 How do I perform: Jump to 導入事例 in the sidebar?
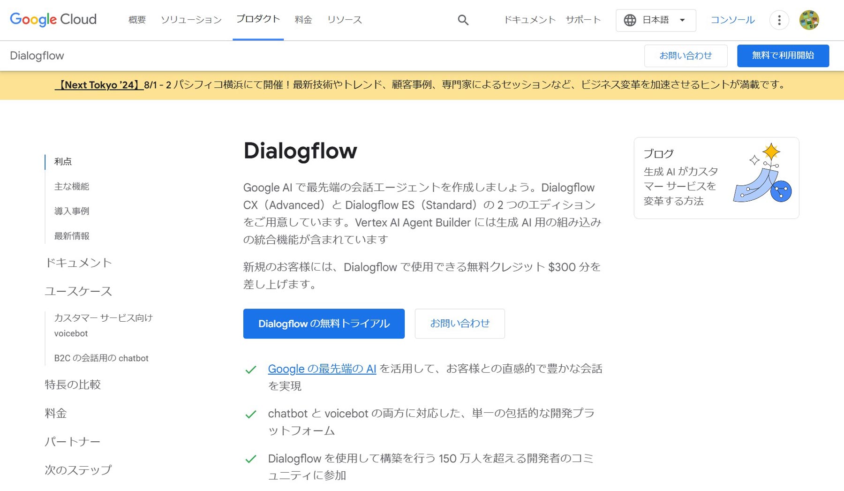point(71,211)
